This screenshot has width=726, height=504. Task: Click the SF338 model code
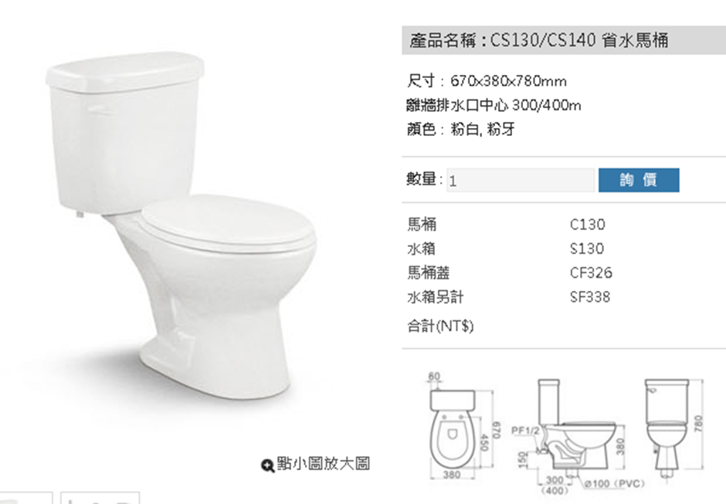(x=590, y=296)
